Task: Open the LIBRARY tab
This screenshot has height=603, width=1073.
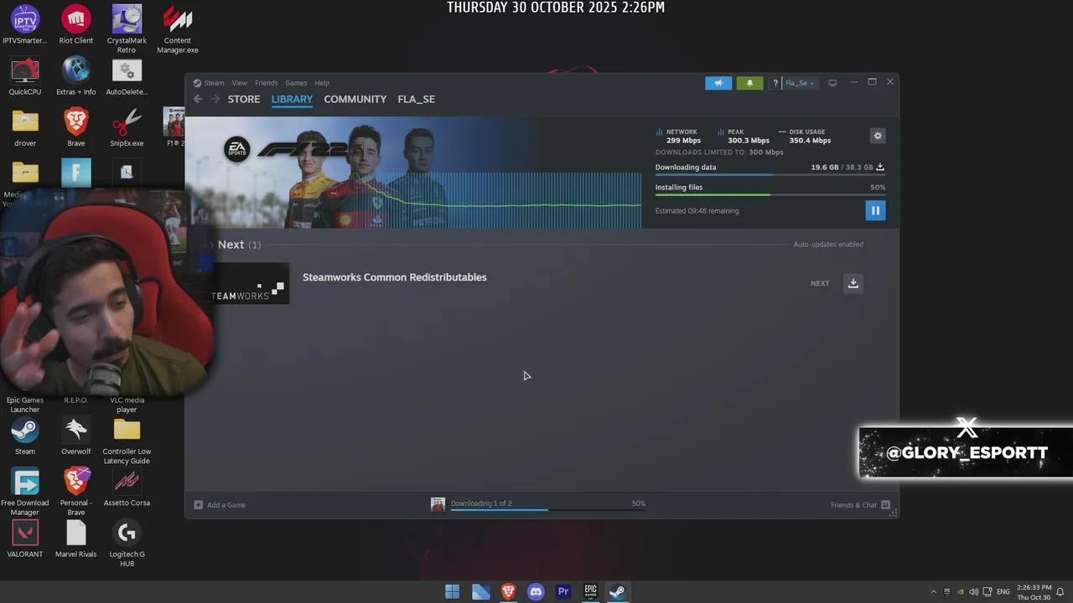Action: pos(292,99)
